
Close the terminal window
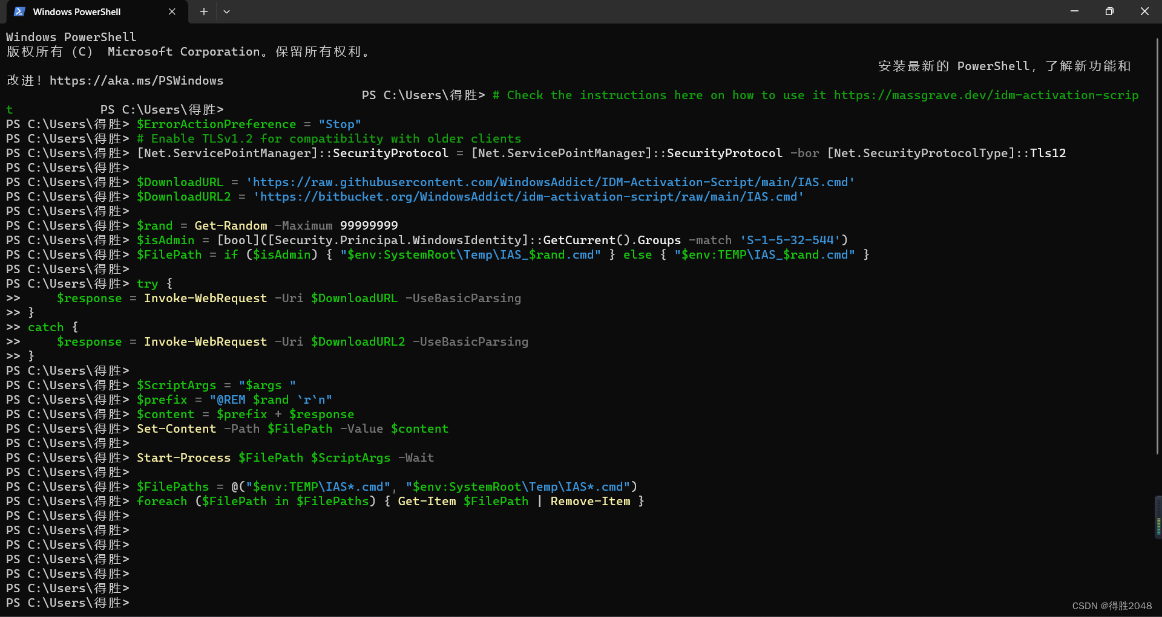(x=1144, y=11)
